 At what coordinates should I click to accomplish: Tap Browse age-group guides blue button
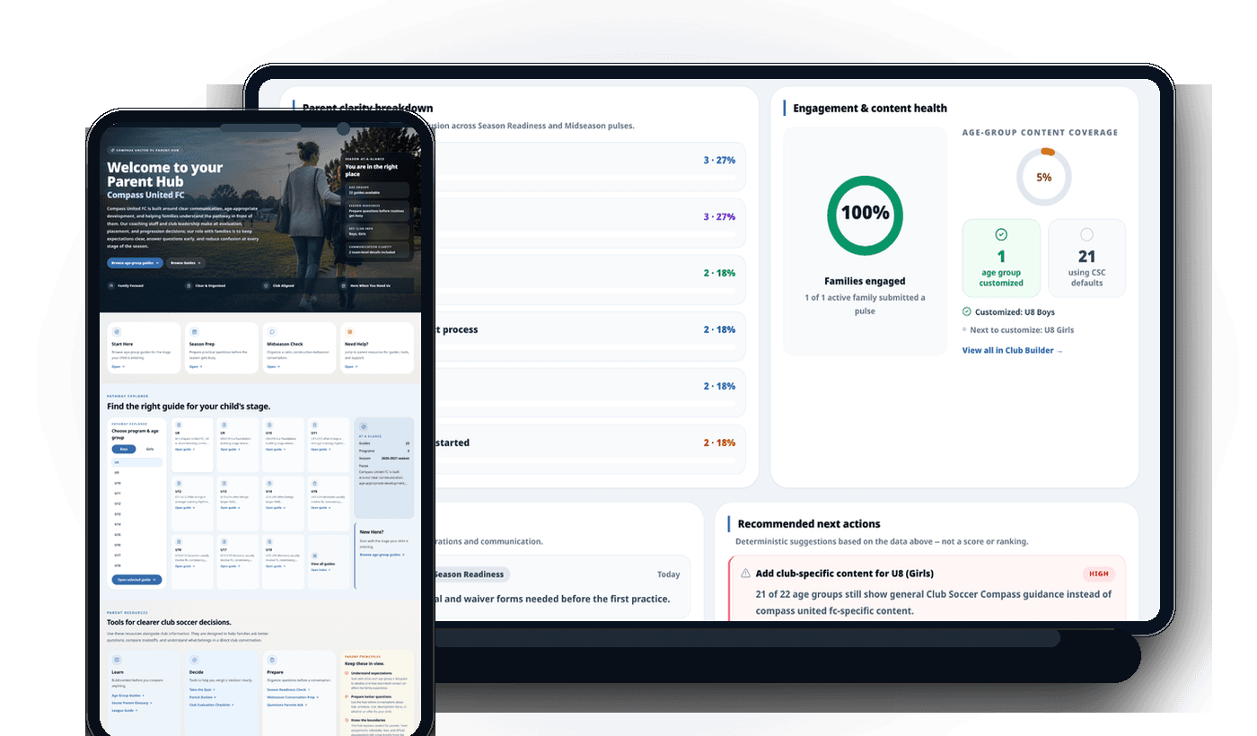[x=135, y=263]
